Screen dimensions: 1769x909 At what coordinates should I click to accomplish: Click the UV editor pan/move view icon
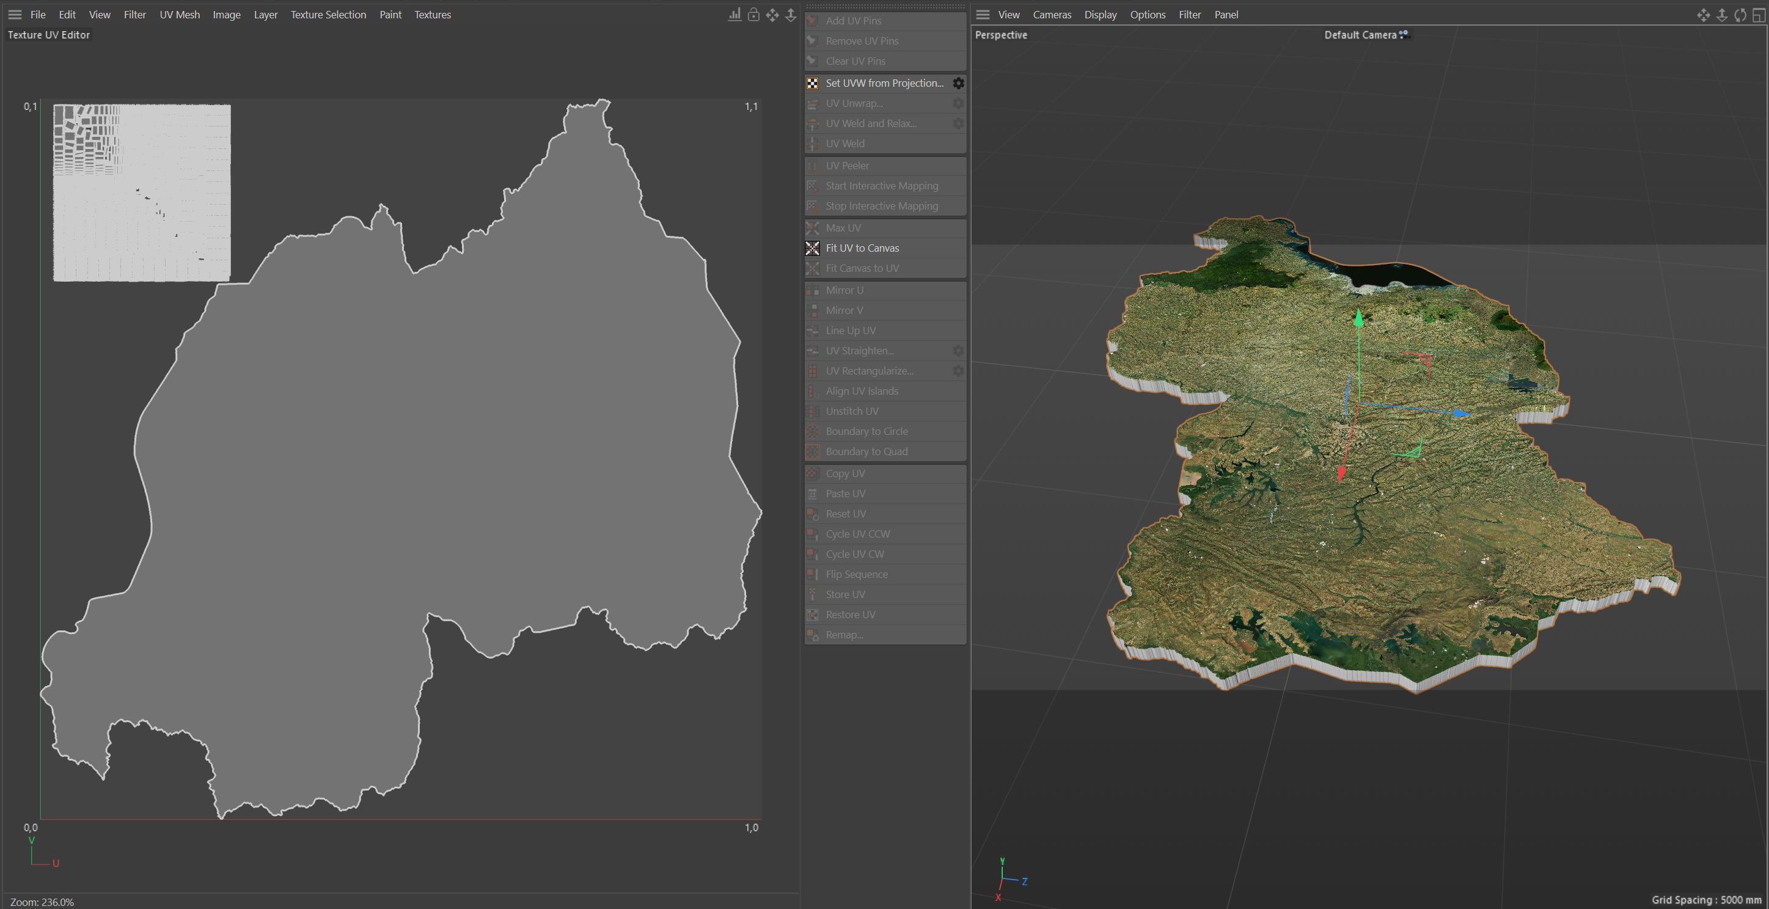click(x=772, y=15)
